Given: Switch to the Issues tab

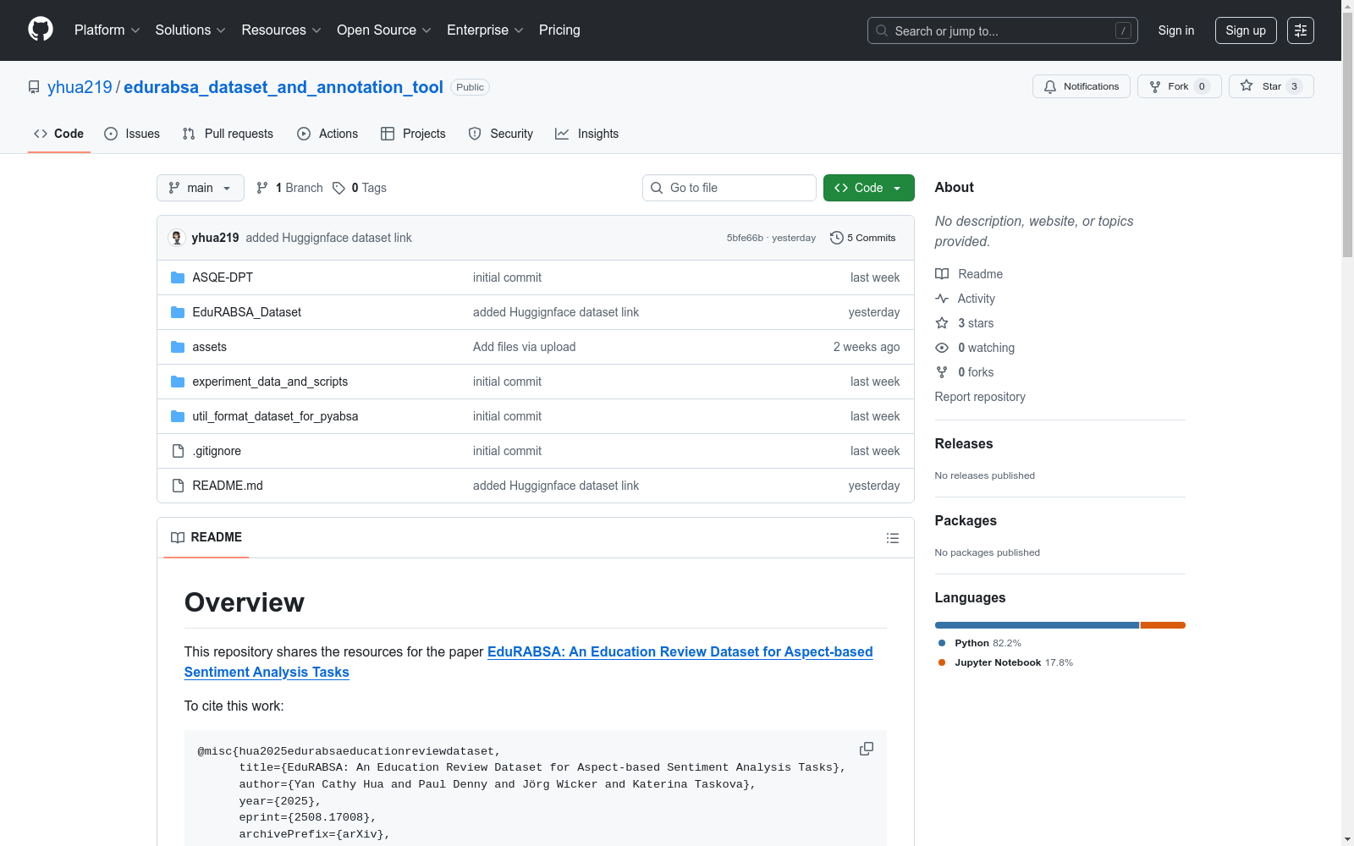Looking at the screenshot, I should point(132,134).
